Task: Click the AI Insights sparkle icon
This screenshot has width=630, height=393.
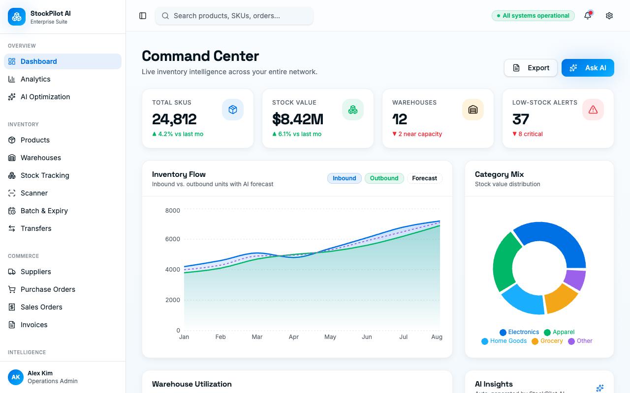Action: tap(600, 388)
